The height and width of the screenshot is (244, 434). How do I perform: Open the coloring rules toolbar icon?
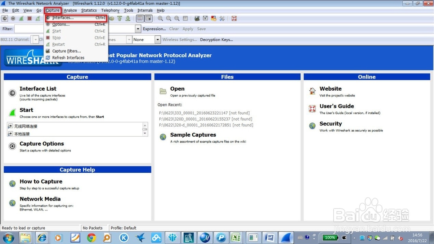(214, 19)
